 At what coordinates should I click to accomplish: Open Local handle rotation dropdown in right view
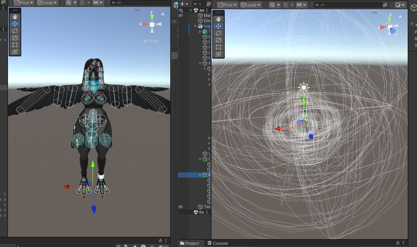pos(251,5)
